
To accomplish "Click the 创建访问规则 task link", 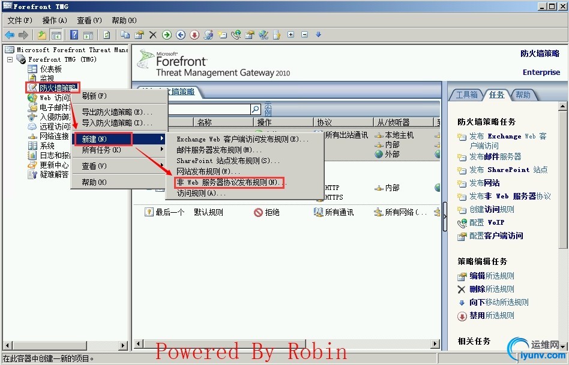I will [492, 210].
